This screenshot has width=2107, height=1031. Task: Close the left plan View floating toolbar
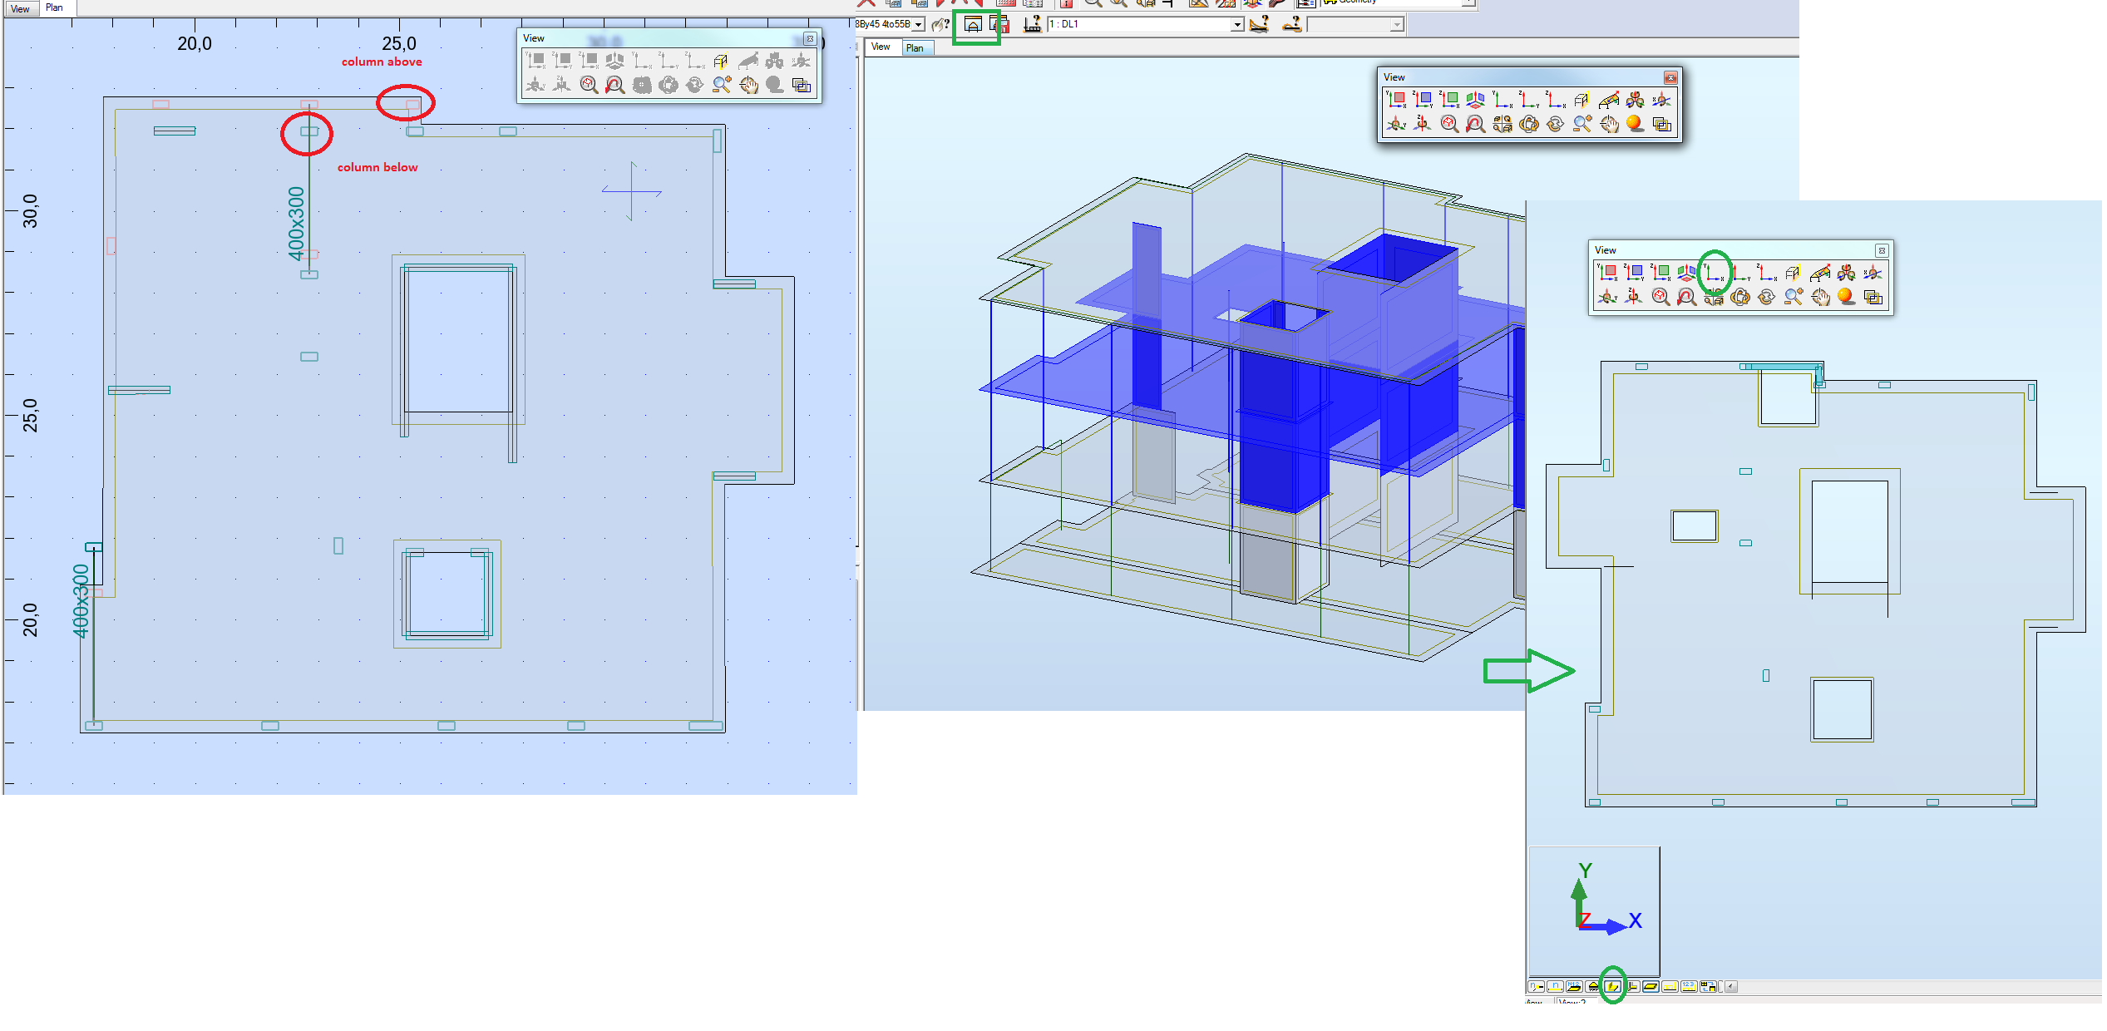(809, 38)
